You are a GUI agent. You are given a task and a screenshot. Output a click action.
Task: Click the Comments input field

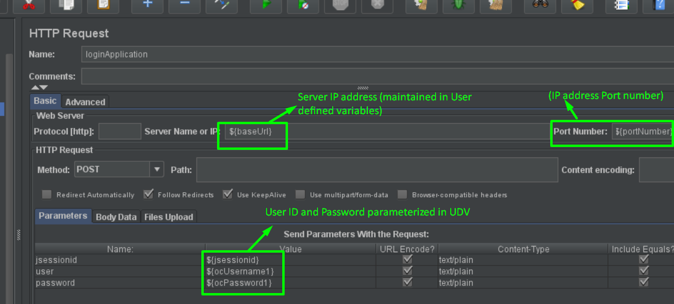tap(377, 76)
